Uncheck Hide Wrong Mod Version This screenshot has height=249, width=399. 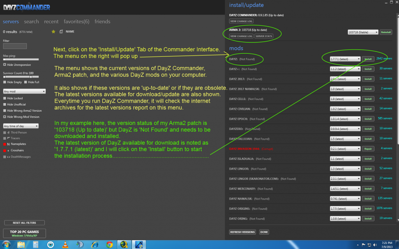pos(5,117)
